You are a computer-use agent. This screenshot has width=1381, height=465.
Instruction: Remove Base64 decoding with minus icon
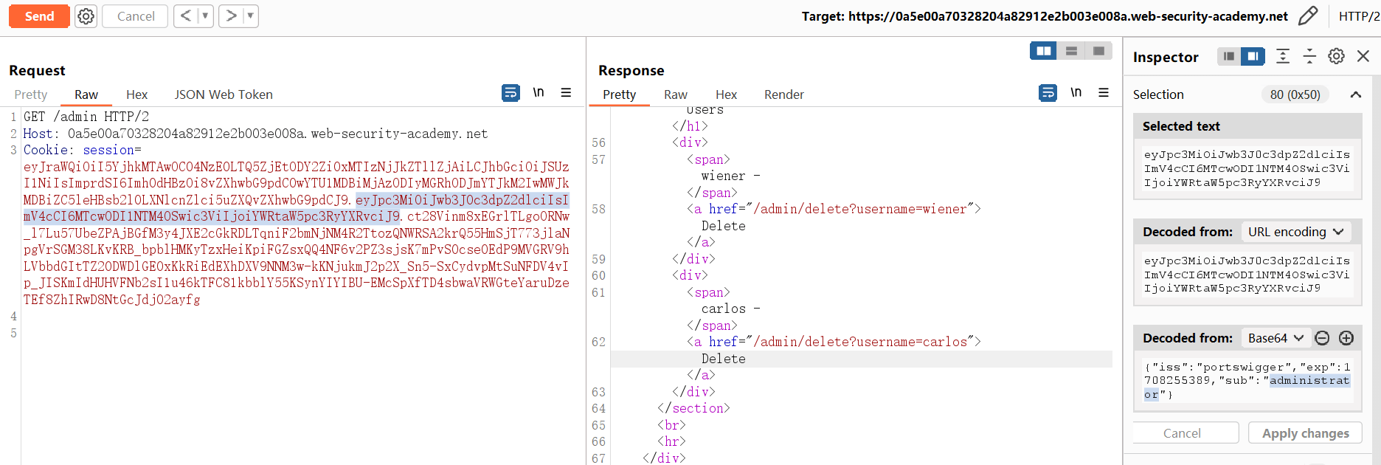click(x=1323, y=338)
